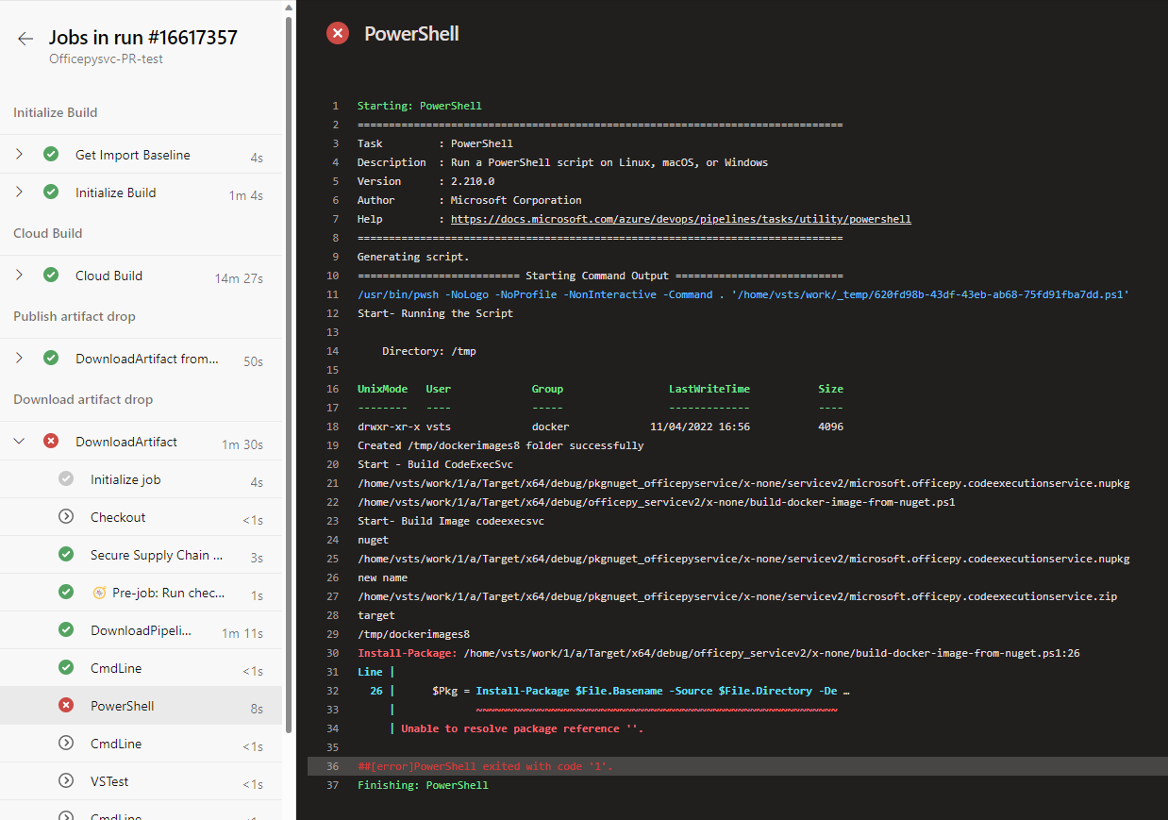This screenshot has height=820, width=1168.
Task: Select the failed PowerShell step
Action: click(x=141, y=706)
